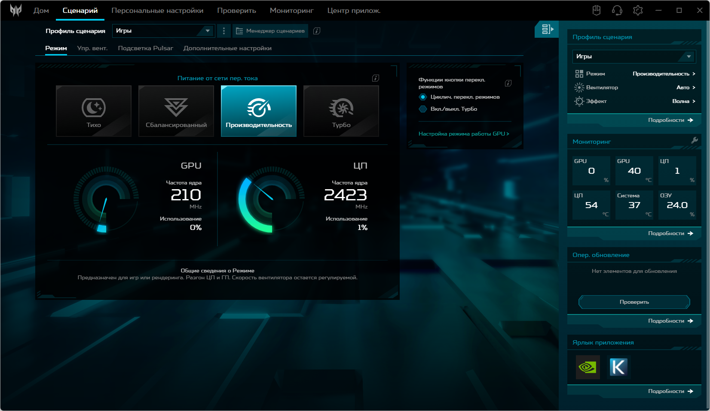Click the Проверить update button
Viewport: 710px width, 411px height.
coord(634,302)
